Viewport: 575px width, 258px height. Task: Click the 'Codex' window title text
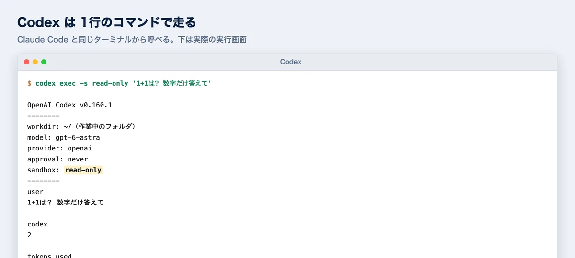(291, 62)
